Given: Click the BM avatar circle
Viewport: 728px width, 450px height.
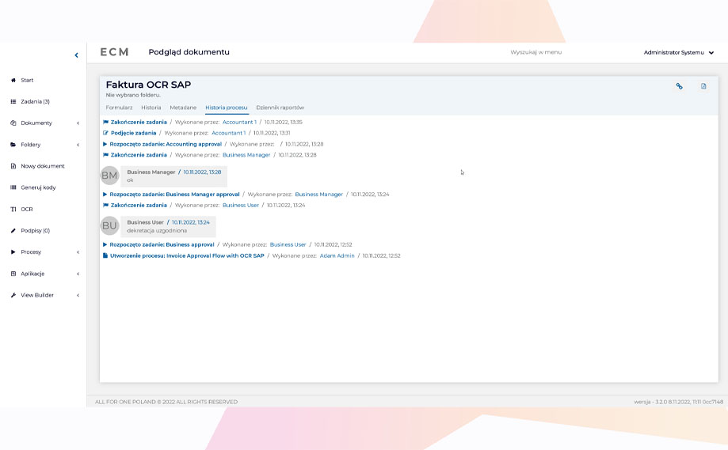Looking at the screenshot, I should pos(109,176).
